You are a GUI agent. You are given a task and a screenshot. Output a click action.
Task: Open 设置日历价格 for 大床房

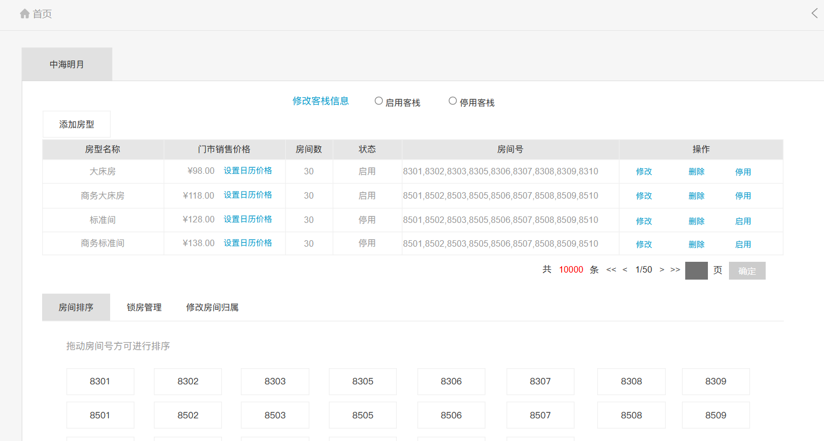point(248,171)
